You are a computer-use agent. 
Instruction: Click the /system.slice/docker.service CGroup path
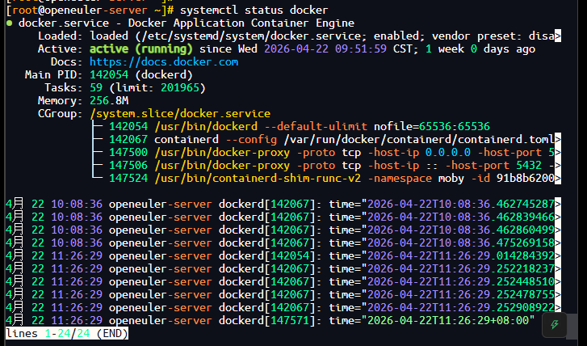pyautogui.click(x=180, y=114)
